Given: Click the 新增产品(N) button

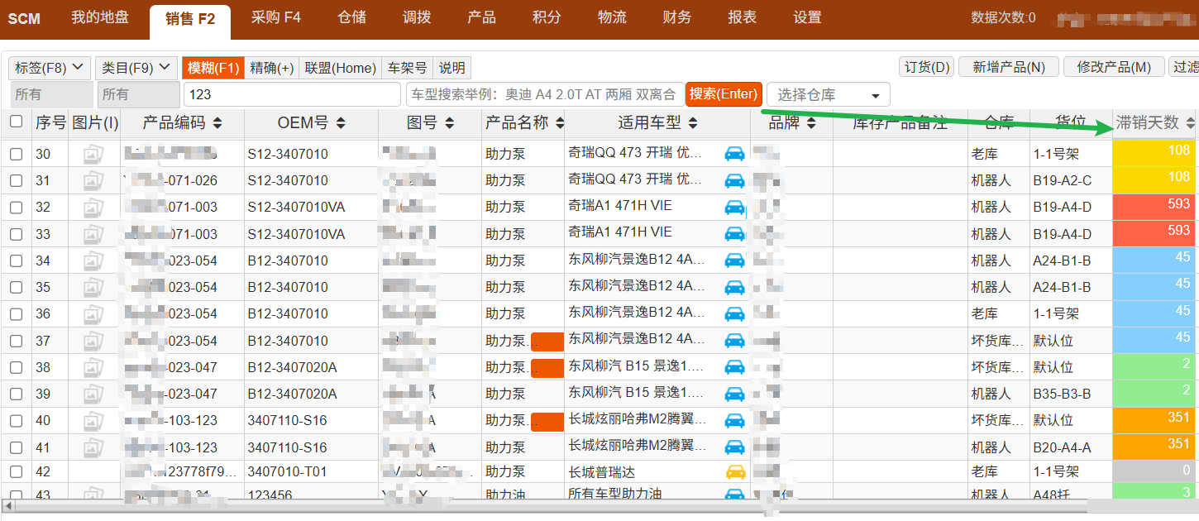Looking at the screenshot, I should coord(1009,68).
